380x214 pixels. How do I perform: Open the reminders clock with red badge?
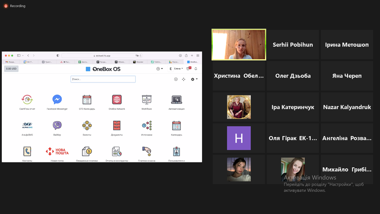(x=188, y=69)
